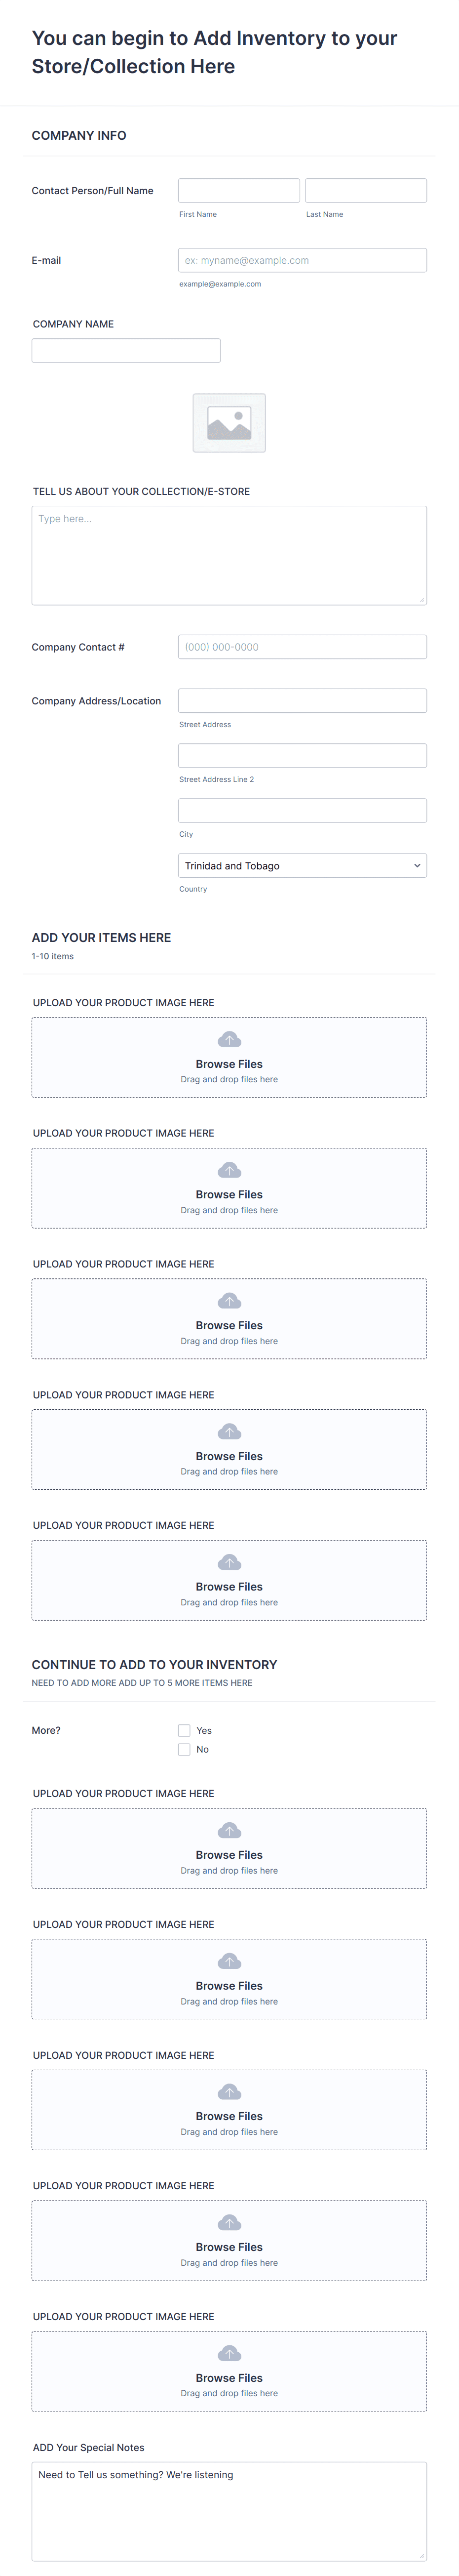The image size is (459, 2576).
Task: Focus the Last Name input field
Action: coord(366,190)
